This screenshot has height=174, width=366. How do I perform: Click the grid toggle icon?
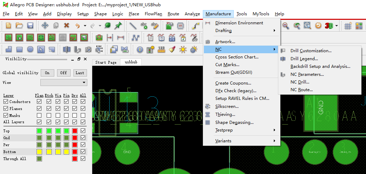(348, 25)
